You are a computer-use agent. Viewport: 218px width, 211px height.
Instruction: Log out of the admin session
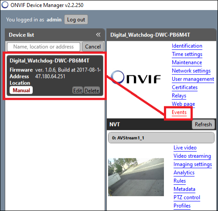coord(76,20)
